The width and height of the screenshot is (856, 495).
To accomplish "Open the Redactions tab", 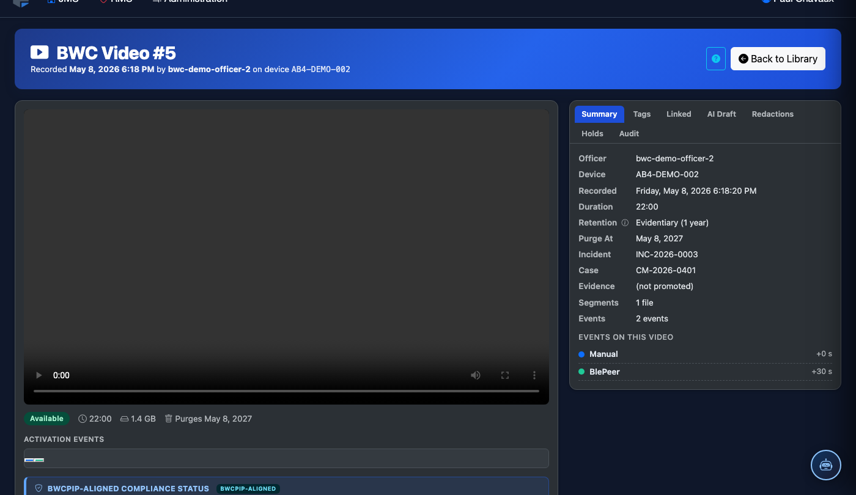I will point(773,114).
